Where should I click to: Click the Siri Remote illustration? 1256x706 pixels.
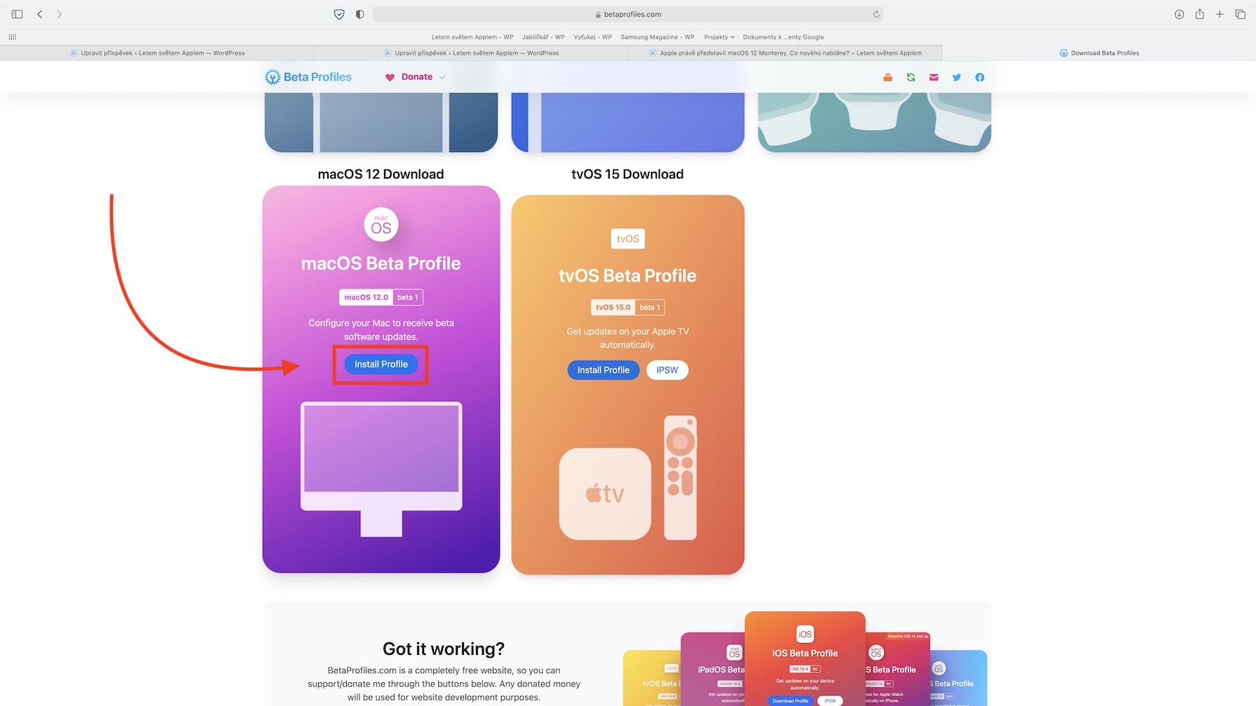[x=680, y=478]
